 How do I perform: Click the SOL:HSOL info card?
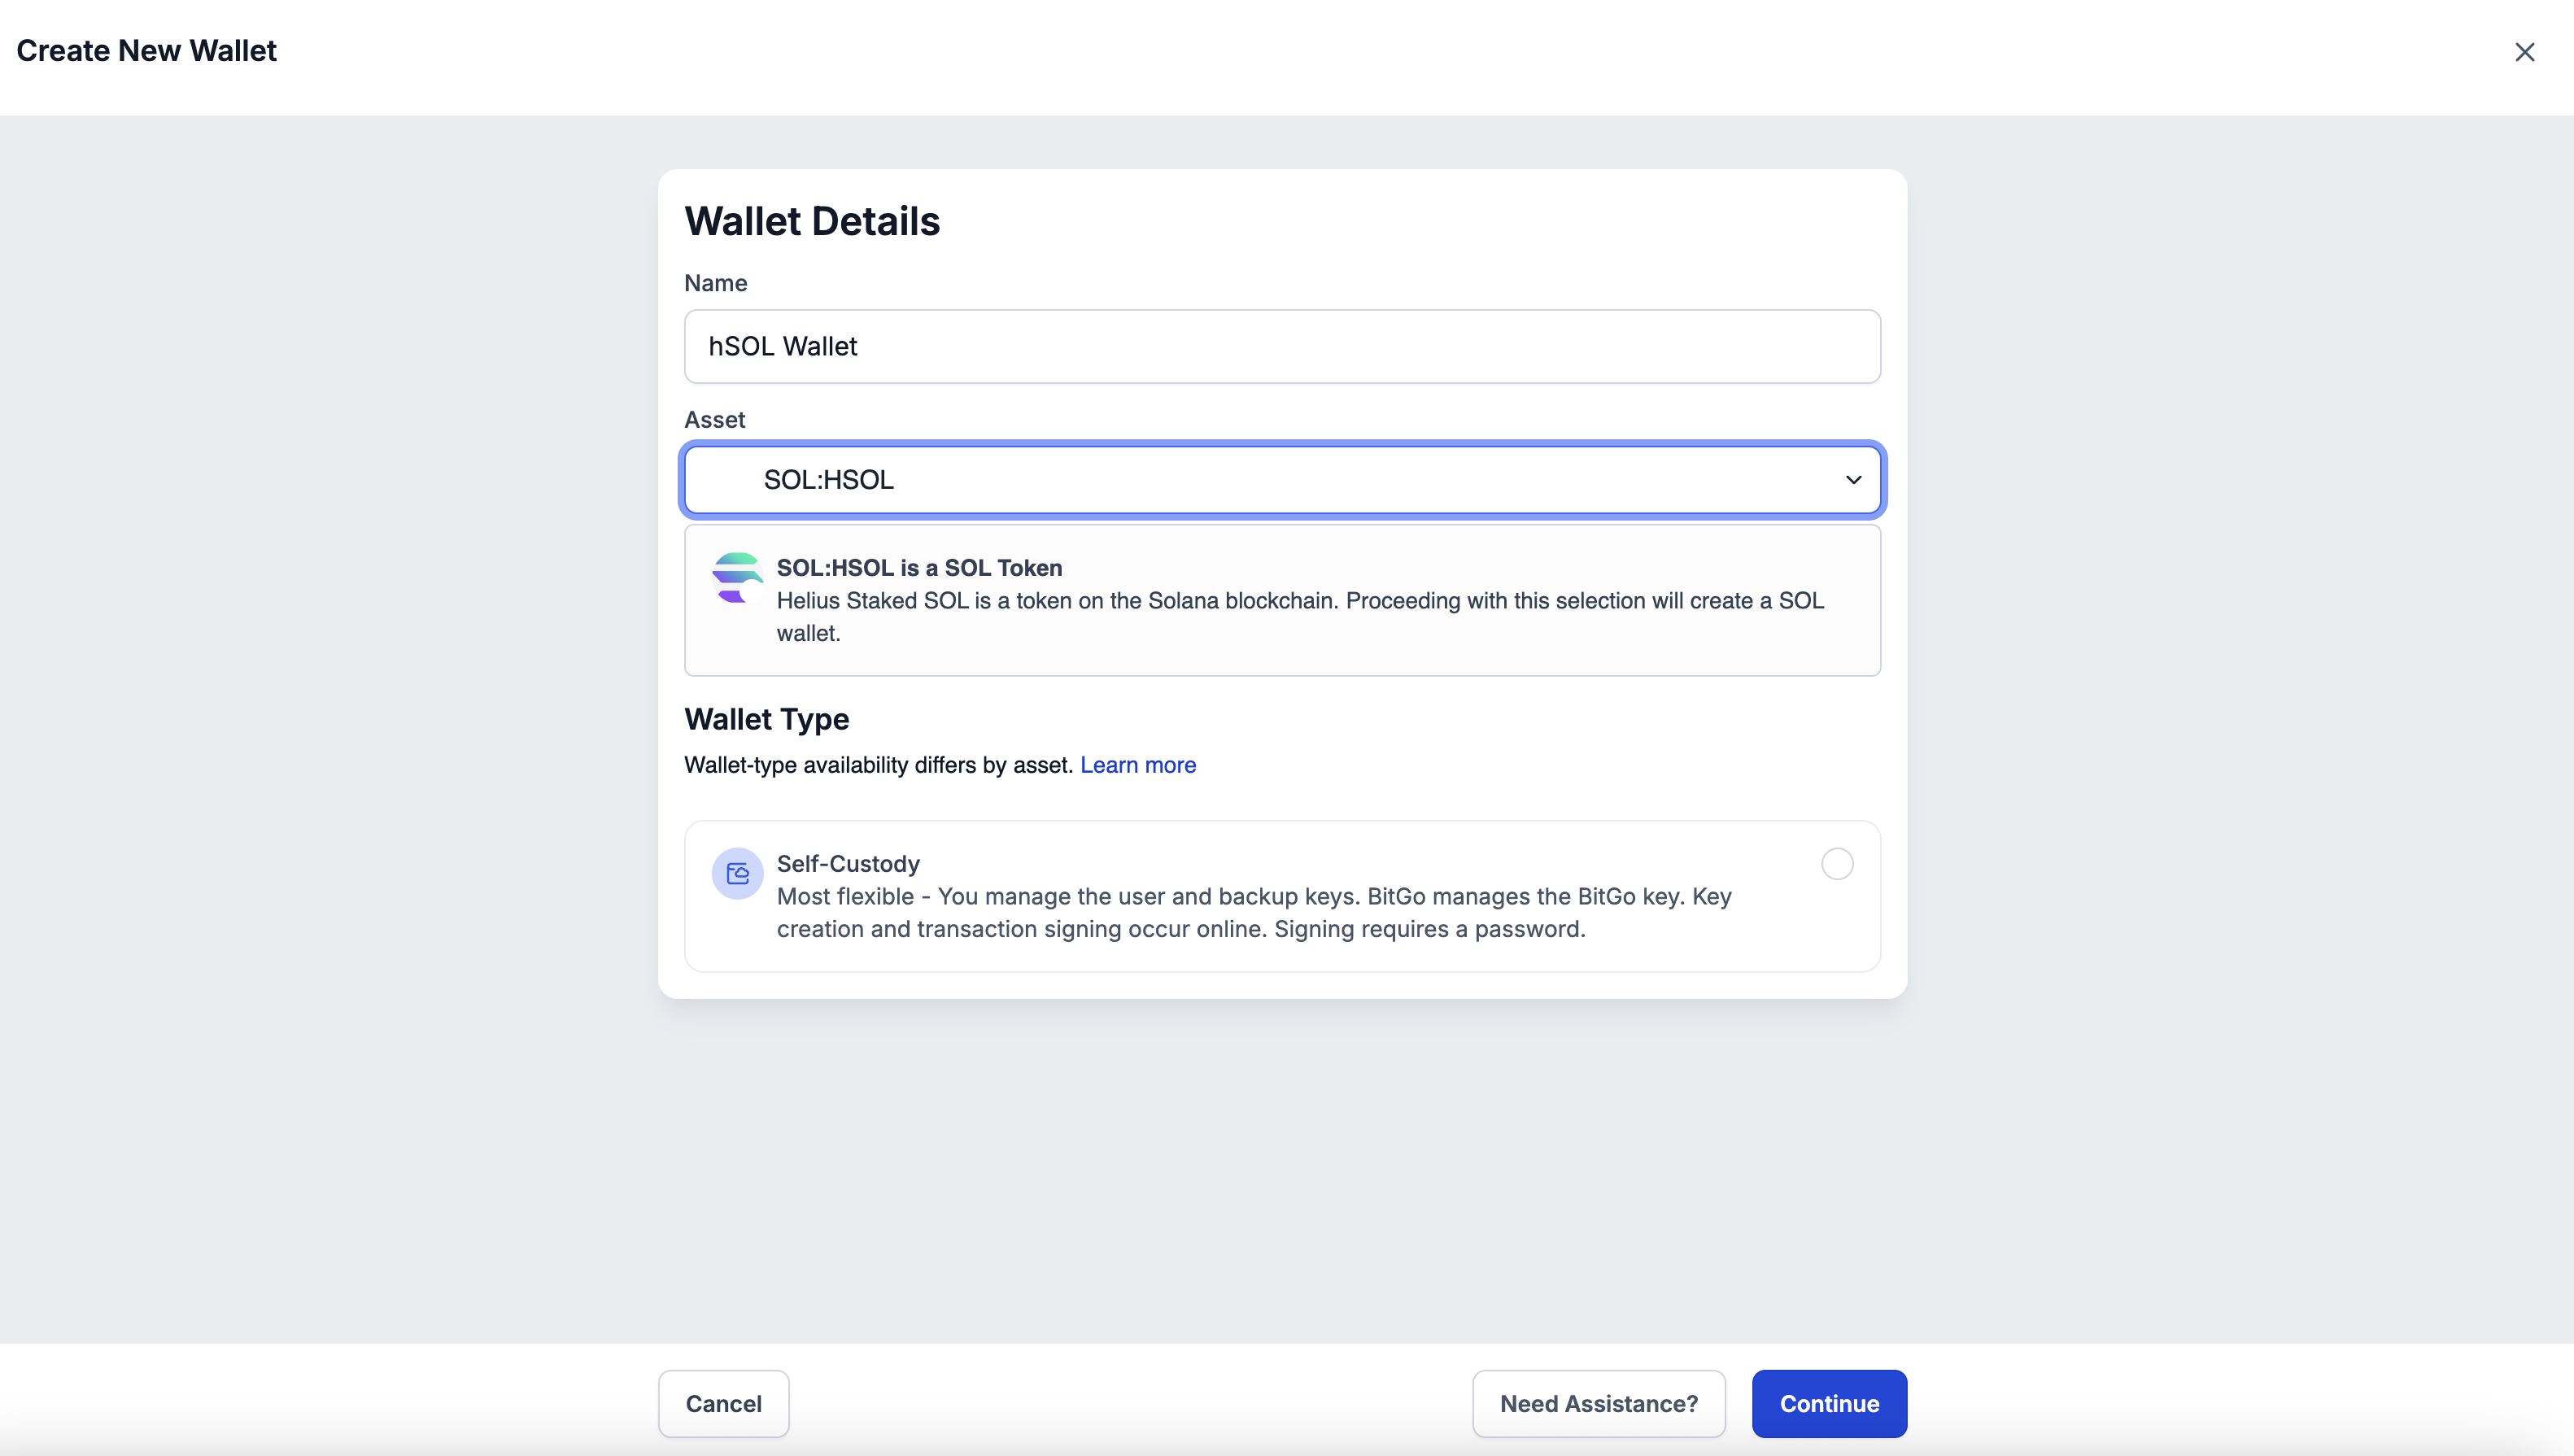[x=1283, y=600]
